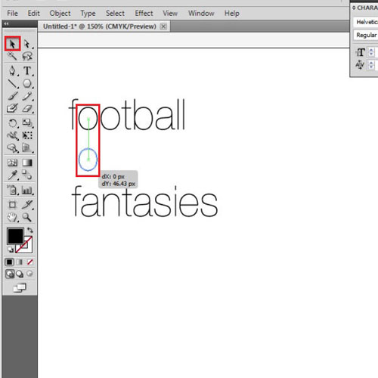Viewport: 378px width, 378px height.
Task: Set paint mode to None
Action: 30,262
